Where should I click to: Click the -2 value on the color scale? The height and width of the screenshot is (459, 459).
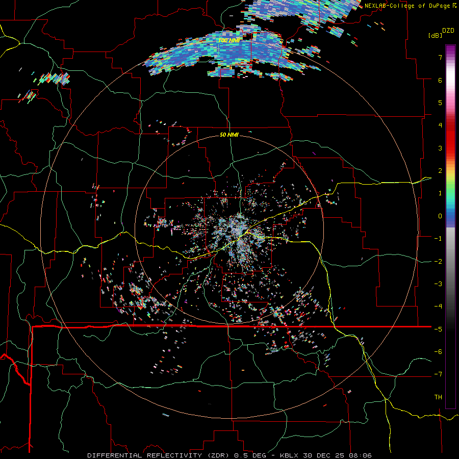[x=438, y=262]
